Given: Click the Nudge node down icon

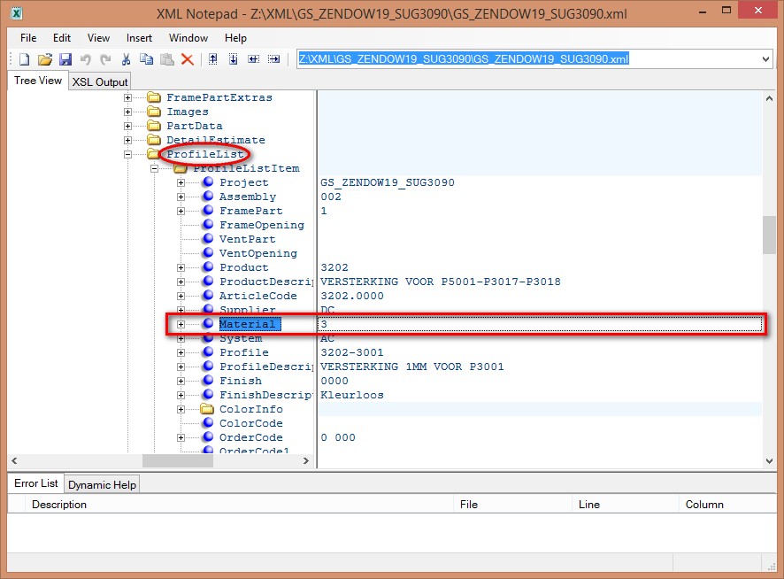Looking at the screenshot, I should click(x=234, y=59).
